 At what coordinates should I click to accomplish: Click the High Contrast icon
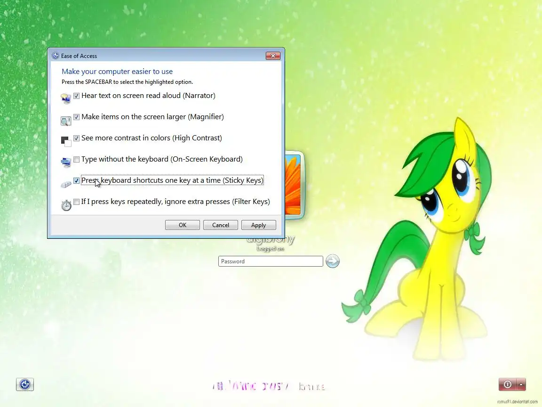[66, 141]
